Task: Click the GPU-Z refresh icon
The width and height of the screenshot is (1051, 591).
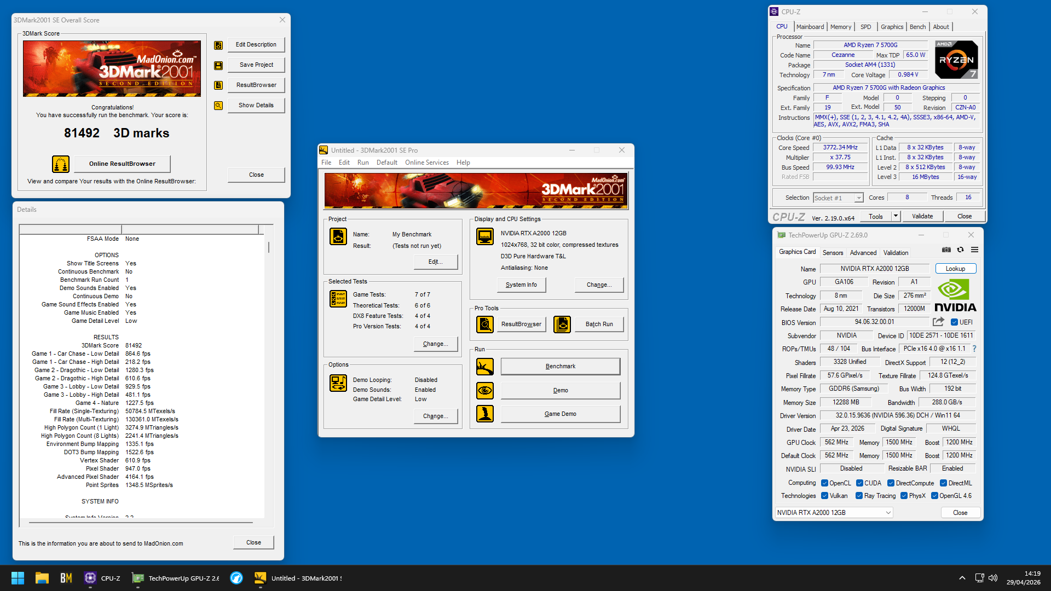Action: click(x=960, y=250)
